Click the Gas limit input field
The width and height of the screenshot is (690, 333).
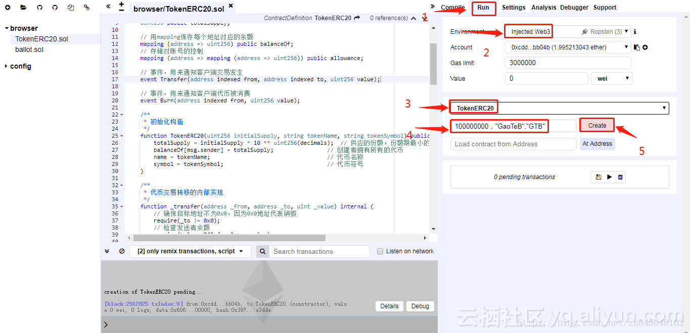pyautogui.click(x=568, y=63)
